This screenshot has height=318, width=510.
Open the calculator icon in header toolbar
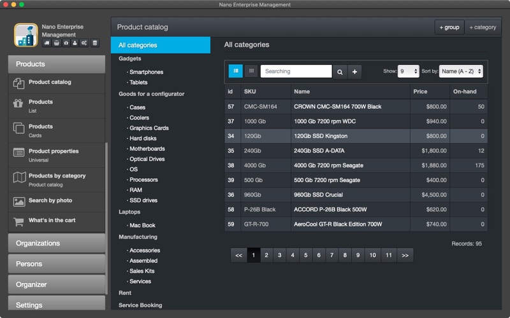94,43
